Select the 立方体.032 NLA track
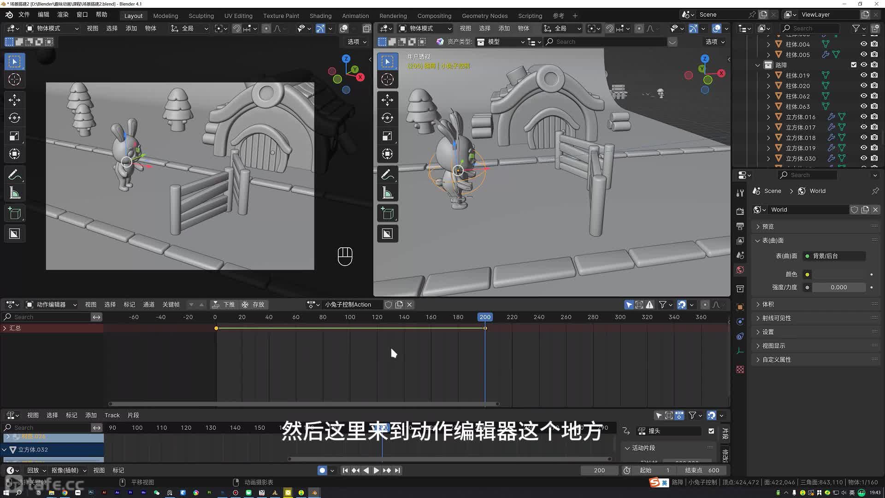The height and width of the screenshot is (498, 885). click(x=52, y=450)
